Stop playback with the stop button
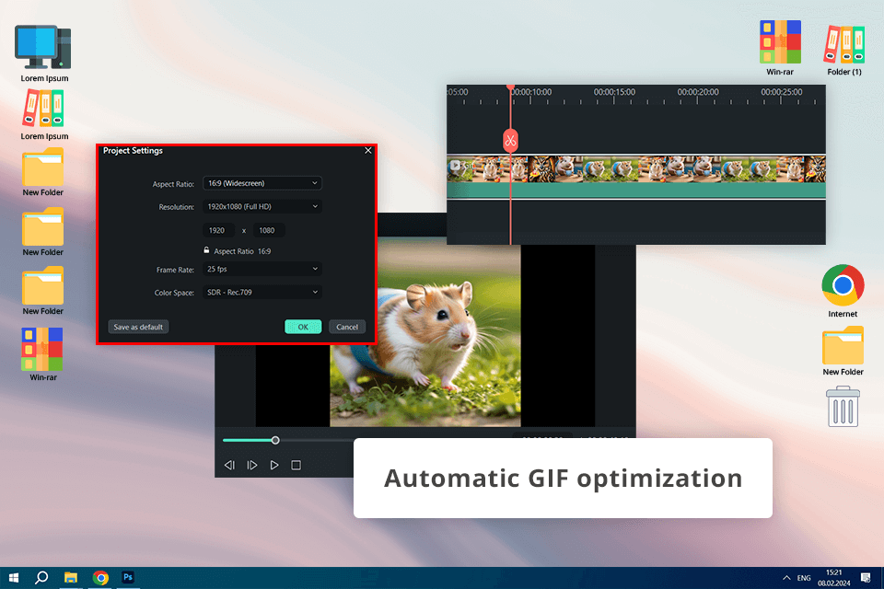The width and height of the screenshot is (884, 589). tap(296, 465)
